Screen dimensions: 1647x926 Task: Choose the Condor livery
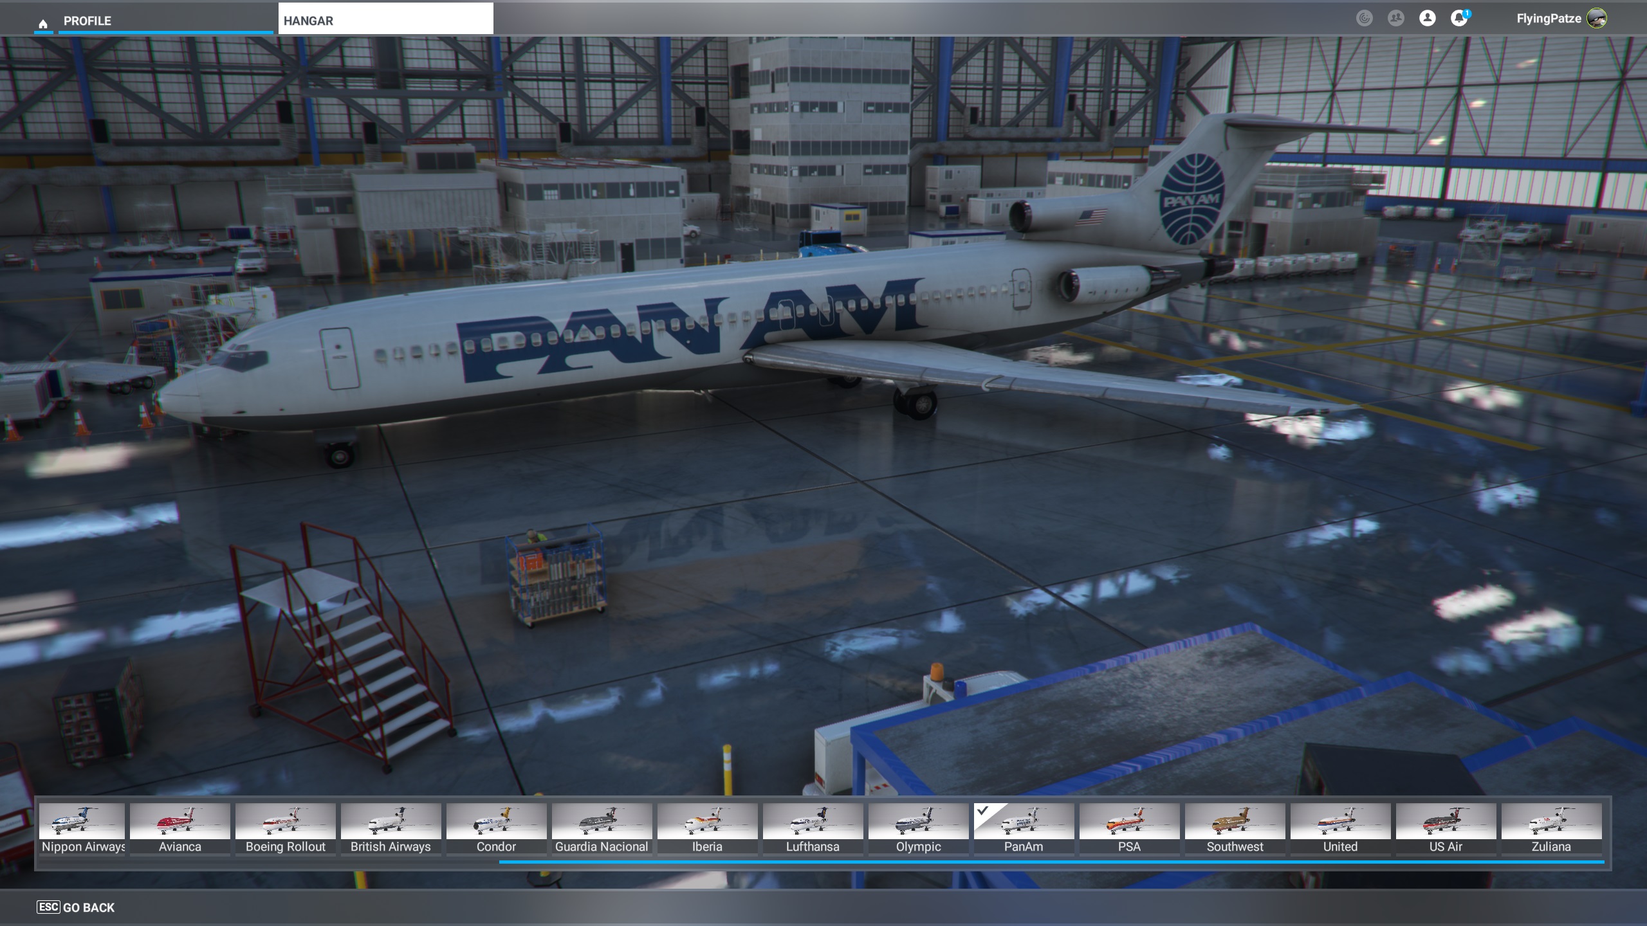coord(496,828)
